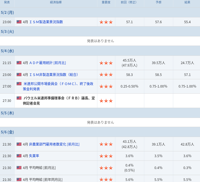Click the US flag beside ISM非製造業景況指数

(x=19, y=75)
